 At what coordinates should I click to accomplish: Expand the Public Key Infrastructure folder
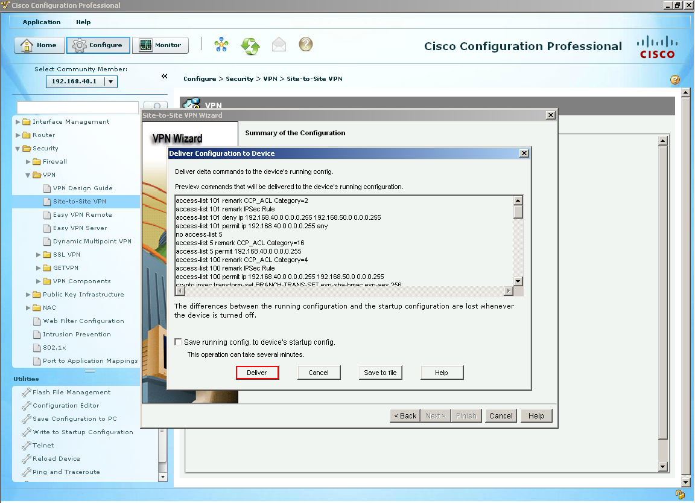(x=28, y=295)
